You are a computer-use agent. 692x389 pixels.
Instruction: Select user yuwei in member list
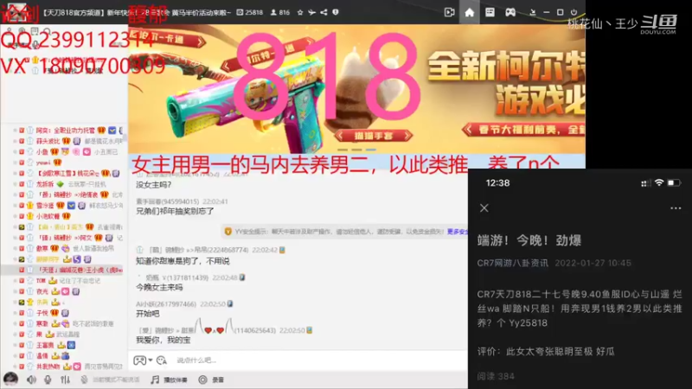tap(42, 163)
